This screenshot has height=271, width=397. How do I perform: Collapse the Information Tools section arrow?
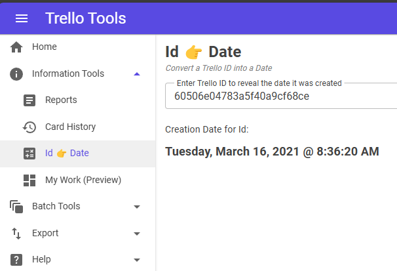[136, 74]
